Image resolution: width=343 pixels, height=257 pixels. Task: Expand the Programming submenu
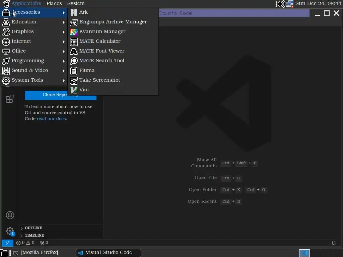pos(34,61)
